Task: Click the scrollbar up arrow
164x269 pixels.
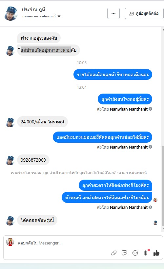Action: tap(163, 30)
